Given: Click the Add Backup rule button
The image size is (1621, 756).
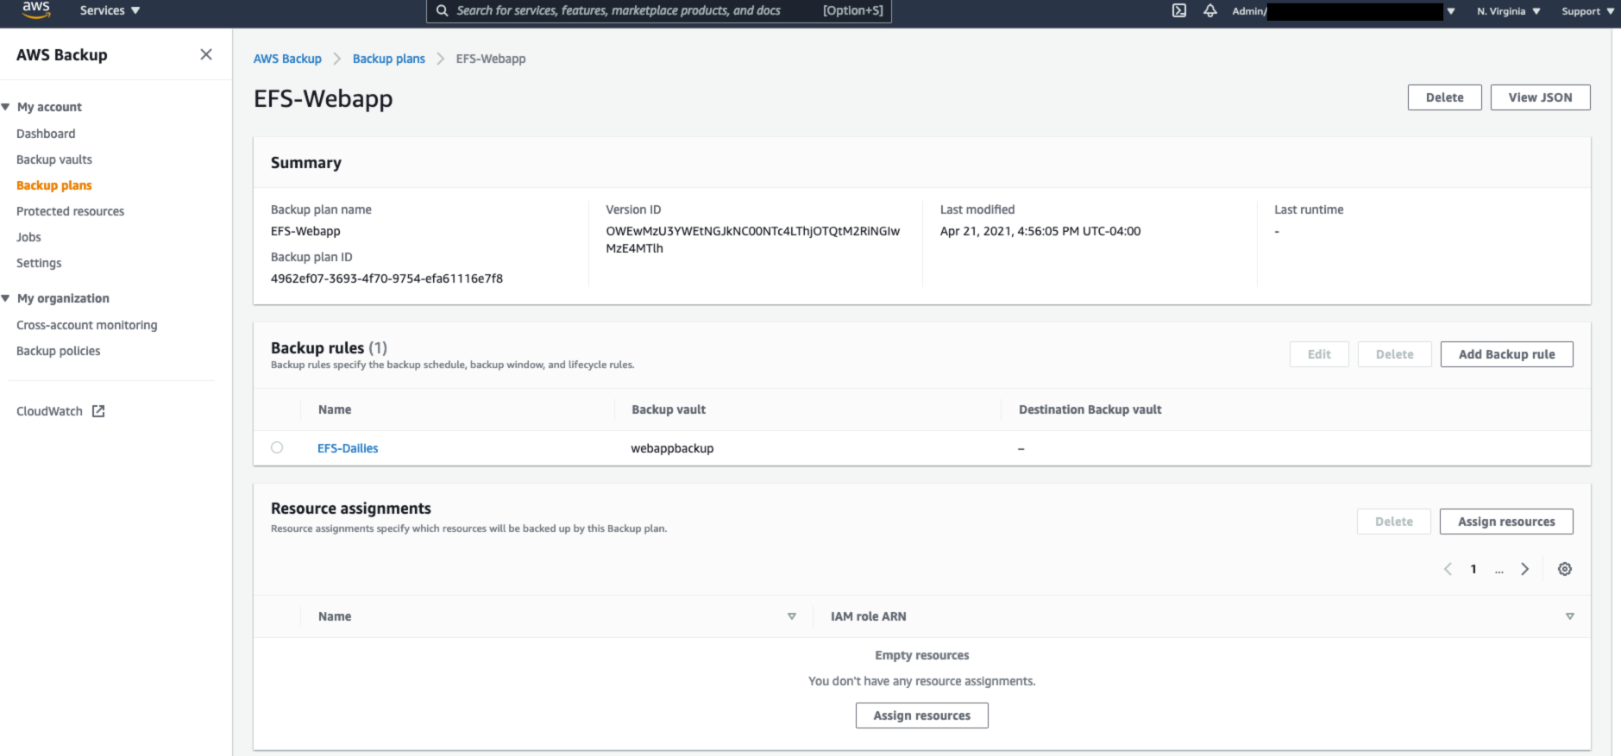Looking at the screenshot, I should point(1506,354).
